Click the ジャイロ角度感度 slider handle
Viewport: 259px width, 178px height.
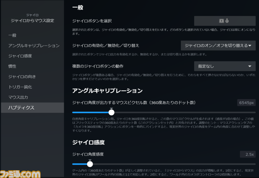click(x=90, y=164)
